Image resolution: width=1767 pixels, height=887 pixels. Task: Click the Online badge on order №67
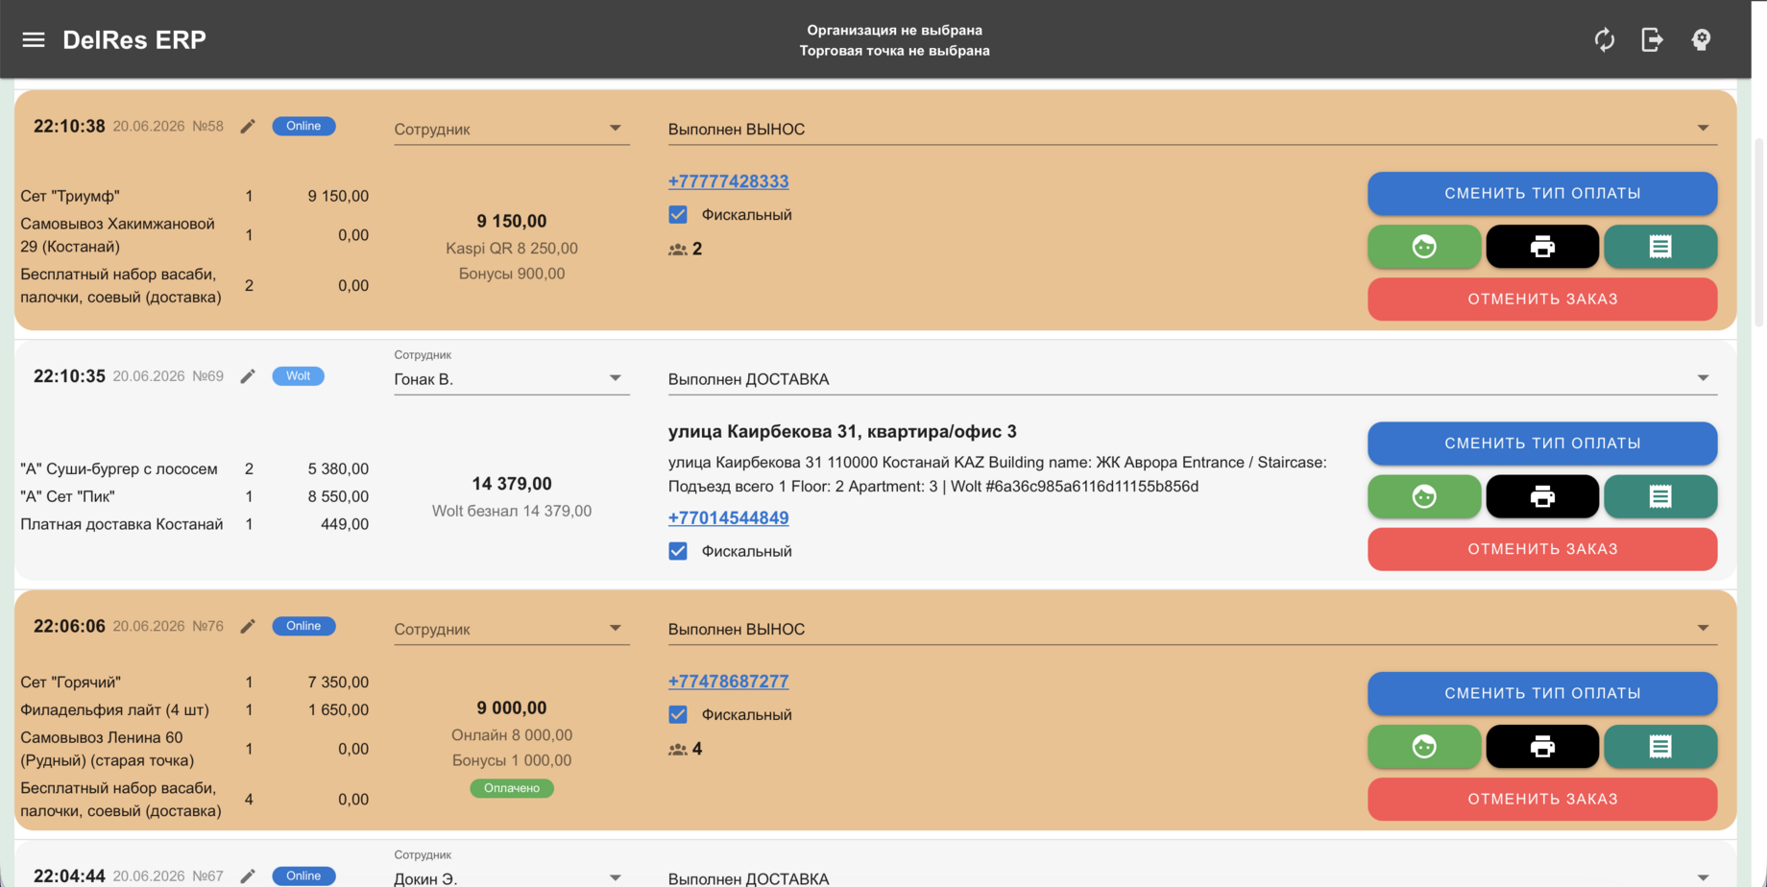click(303, 875)
